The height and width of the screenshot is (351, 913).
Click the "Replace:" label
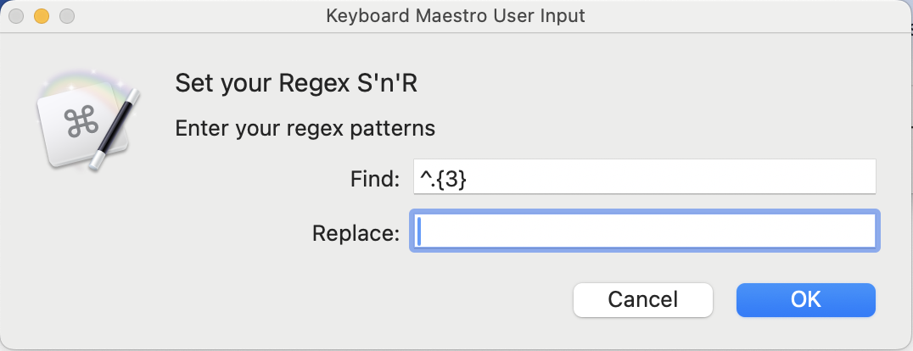(x=356, y=232)
